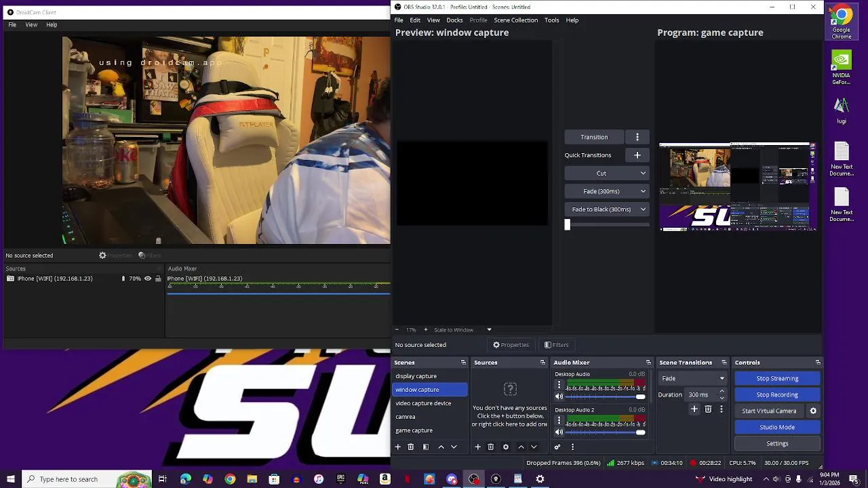Open OBS Settings button

point(777,444)
